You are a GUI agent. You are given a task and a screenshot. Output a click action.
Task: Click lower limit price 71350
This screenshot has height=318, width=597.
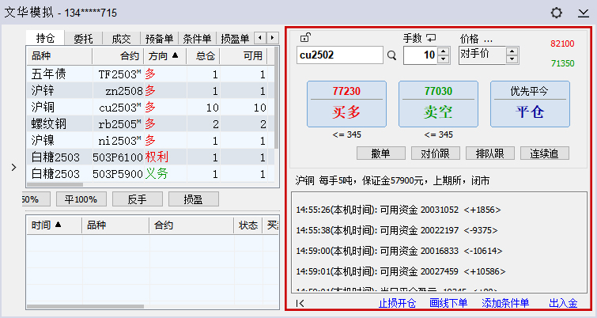pos(562,63)
